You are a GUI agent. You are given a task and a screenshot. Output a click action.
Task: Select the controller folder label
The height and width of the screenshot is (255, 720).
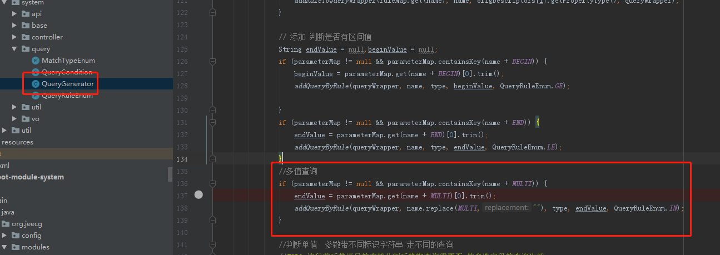(47, 37)
